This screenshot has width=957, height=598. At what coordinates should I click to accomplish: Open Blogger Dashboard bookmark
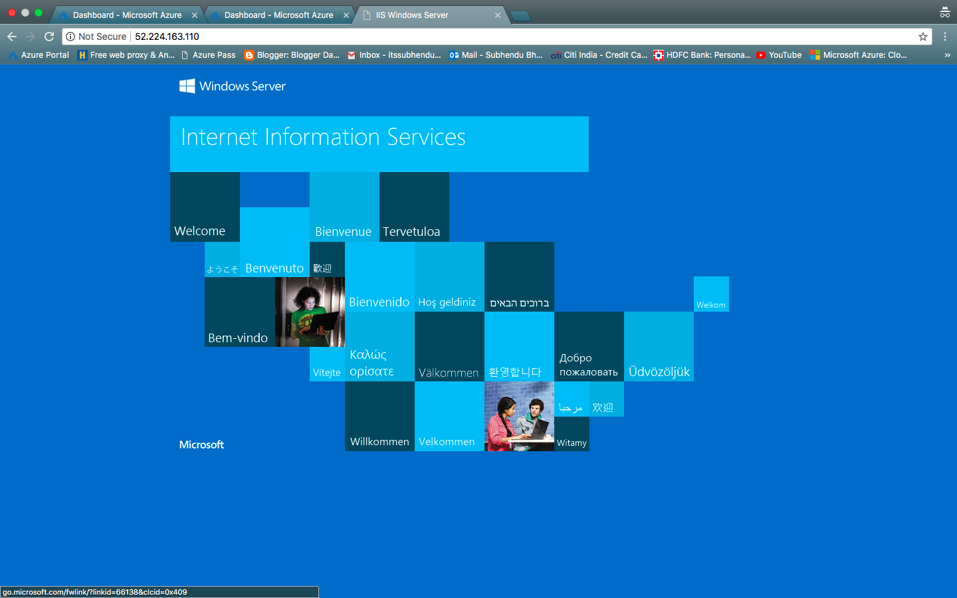tap(292, 55)
